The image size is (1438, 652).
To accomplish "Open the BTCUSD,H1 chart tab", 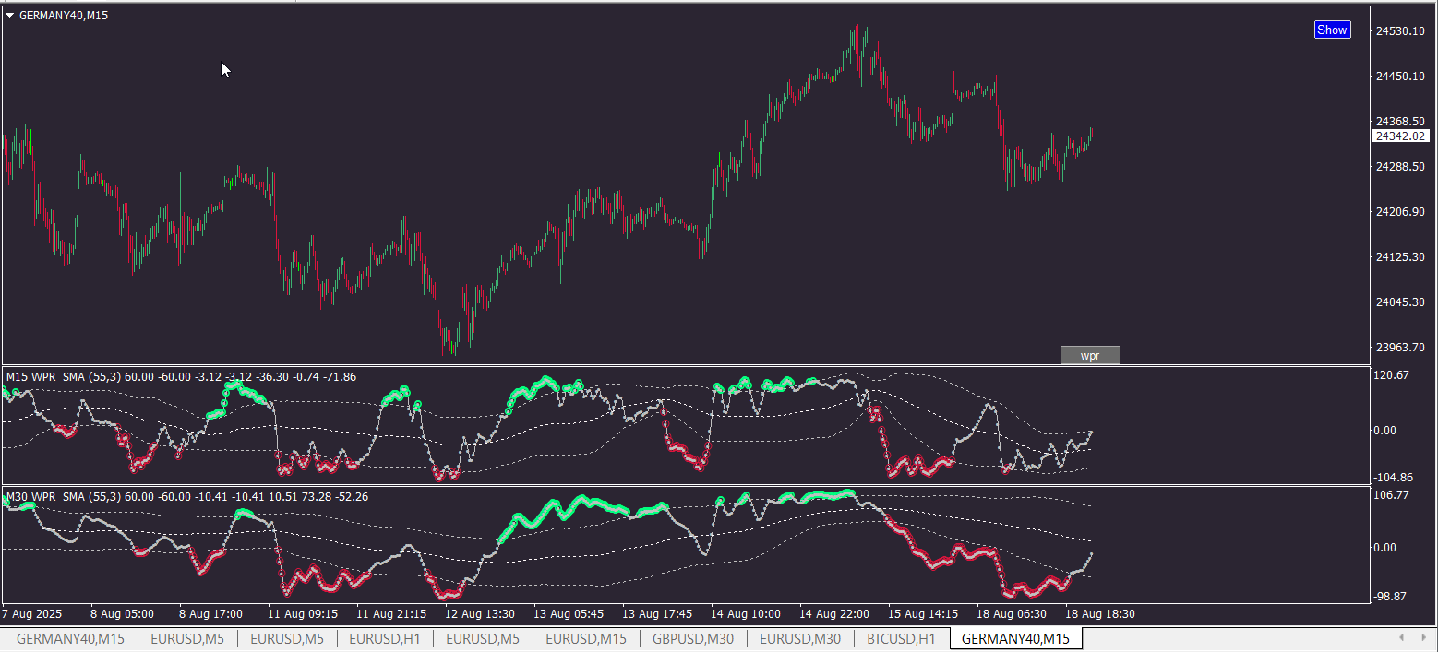I will [901, 638].
